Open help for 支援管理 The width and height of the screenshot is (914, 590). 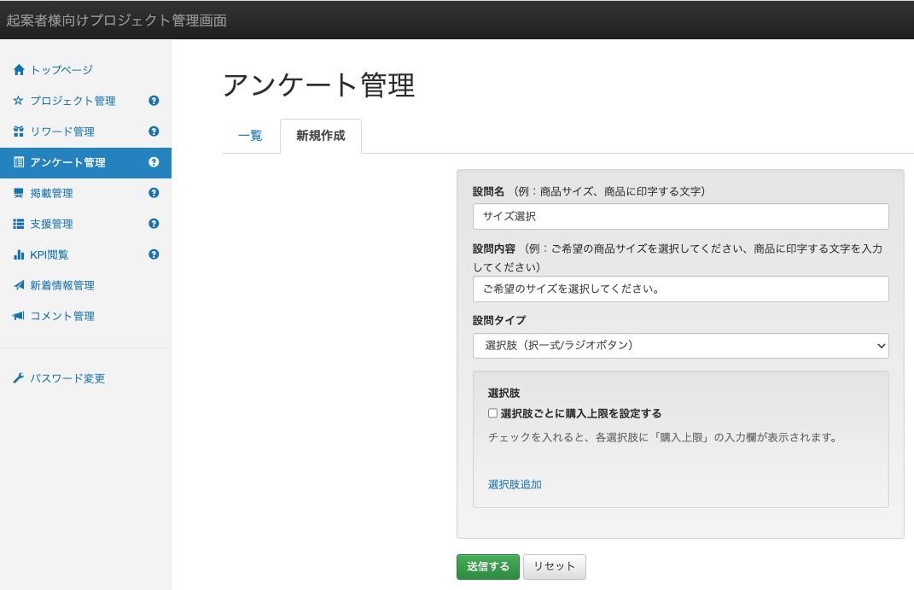pos(154,224)
